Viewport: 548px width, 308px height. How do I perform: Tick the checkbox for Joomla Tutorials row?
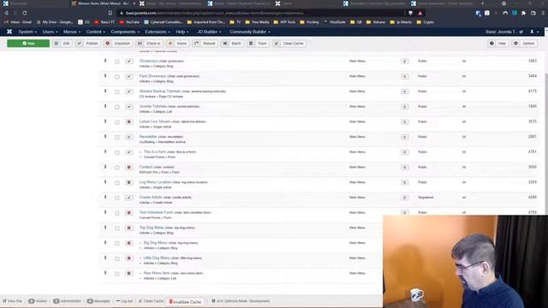[x=117, y=107]
